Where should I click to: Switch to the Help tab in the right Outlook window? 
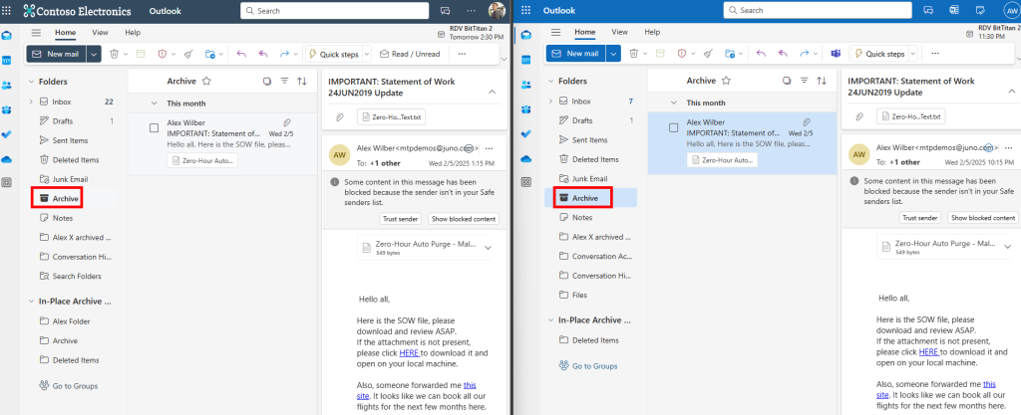[652, 32]
